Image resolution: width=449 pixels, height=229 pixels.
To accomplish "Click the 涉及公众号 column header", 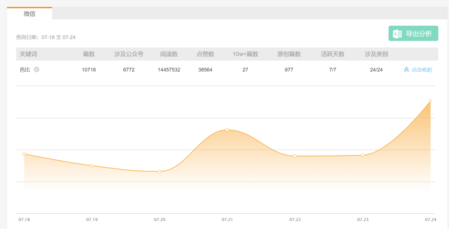I will tap(129, 54).
